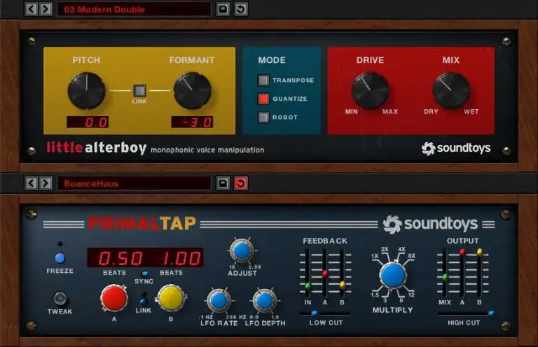Open the BounceHaus preset menu
Screen dimensions: 538x347
click(134, 183)
